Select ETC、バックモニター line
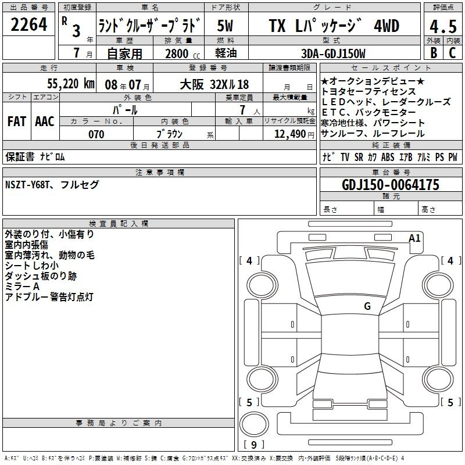This screenshot has width=465, height=465. (x=369, y=112)
